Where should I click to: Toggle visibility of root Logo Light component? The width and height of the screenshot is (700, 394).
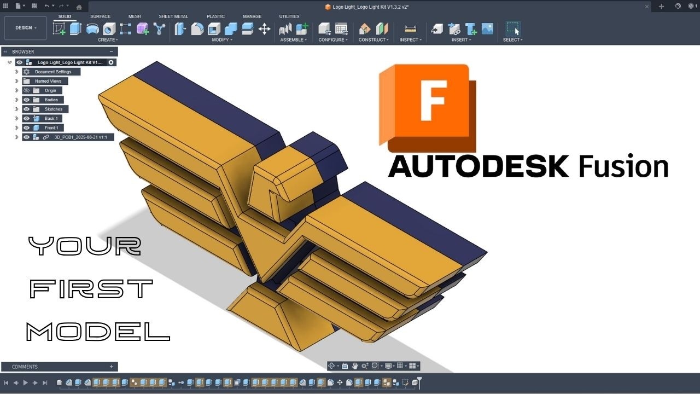(x=20, y=62)
